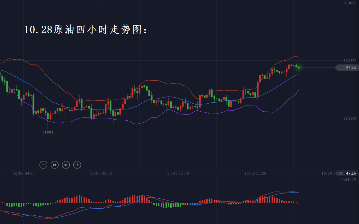The height and width of the screenshot is (224, 359).
Task: Select the 10/16 12:00 time axis label
Action: pyautogui.click(x=178, y=173)
